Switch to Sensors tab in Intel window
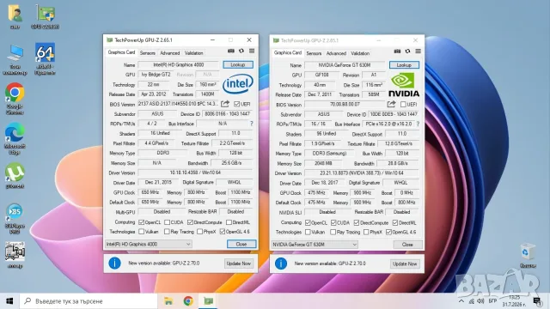Screen dimensions: 550x309 [x=147, y=53]
